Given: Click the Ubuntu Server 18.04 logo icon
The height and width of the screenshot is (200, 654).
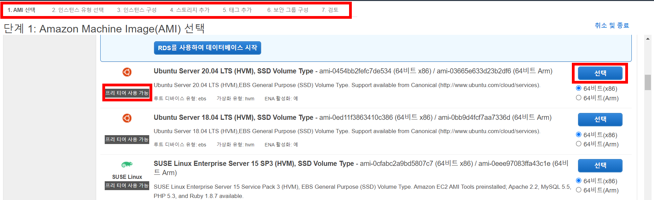Looking at the screenshot, I should (x=127, y=118).
